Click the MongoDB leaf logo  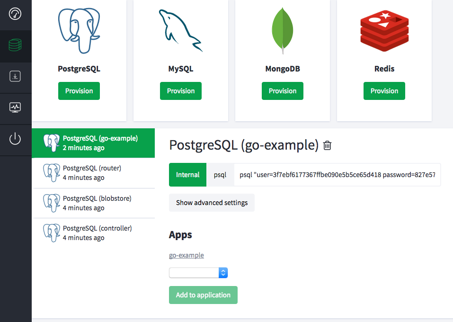[283, 31]
